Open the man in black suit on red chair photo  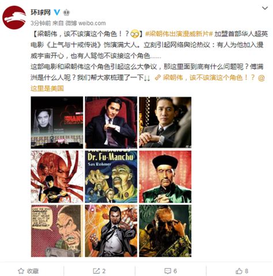111,122
